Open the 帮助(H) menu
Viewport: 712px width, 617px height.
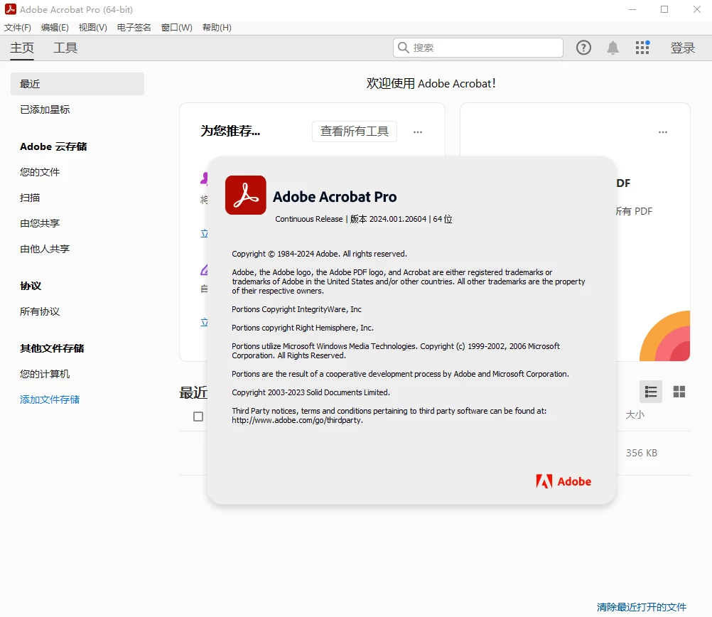pyautogui.click(x=217, y=28)
